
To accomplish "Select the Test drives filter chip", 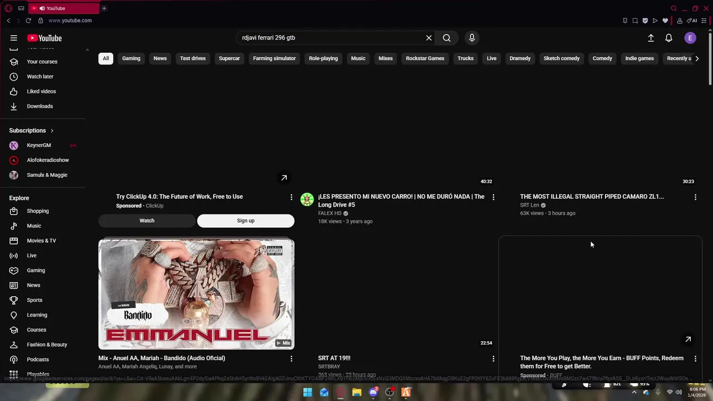I will (193, 58).
